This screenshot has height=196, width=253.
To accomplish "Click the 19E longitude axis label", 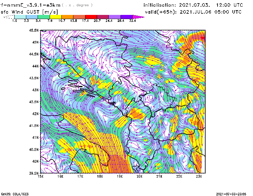I will point(120,177).
